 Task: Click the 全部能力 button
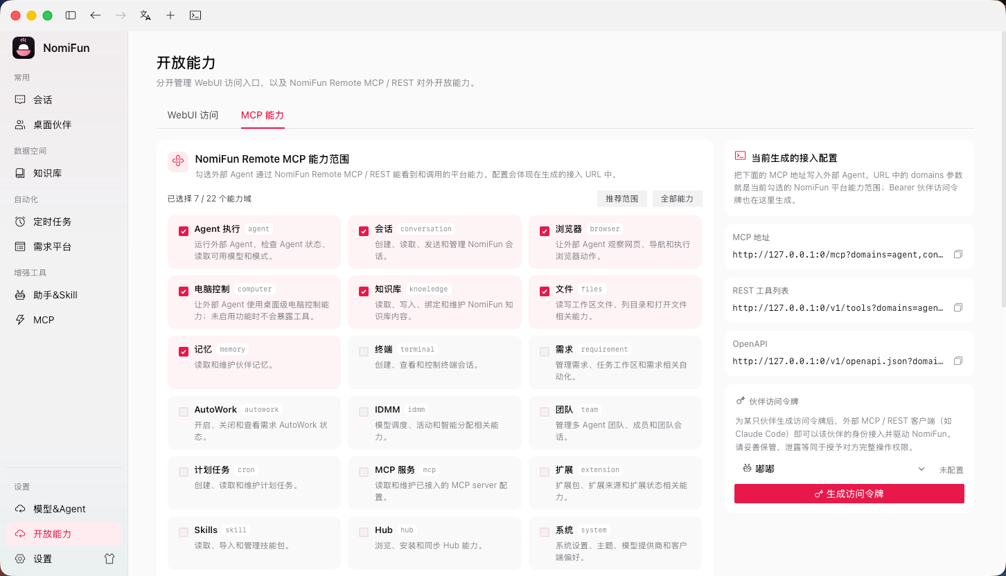678,199
